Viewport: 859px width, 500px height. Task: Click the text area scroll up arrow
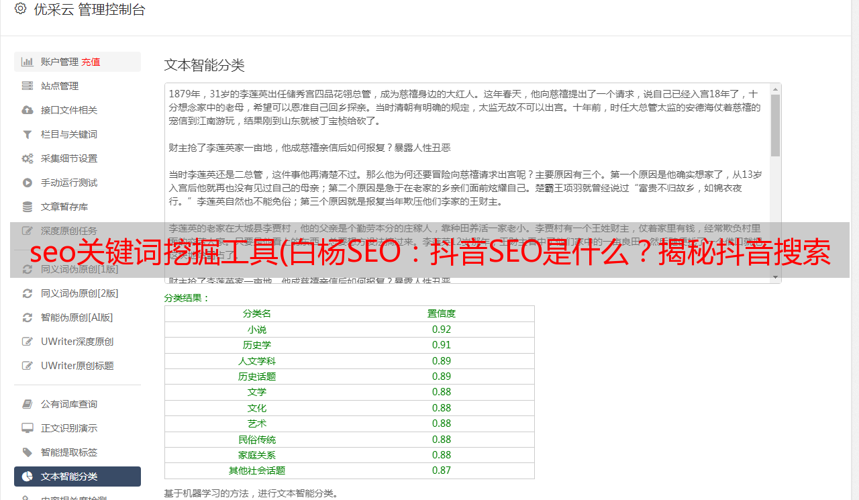point(775,89)
